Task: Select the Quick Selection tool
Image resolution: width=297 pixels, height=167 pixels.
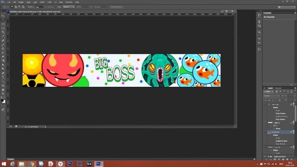Action: click(x=3, y=28)
